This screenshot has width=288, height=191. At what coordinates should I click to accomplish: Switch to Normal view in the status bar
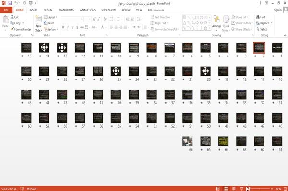[x=218, y=189]
